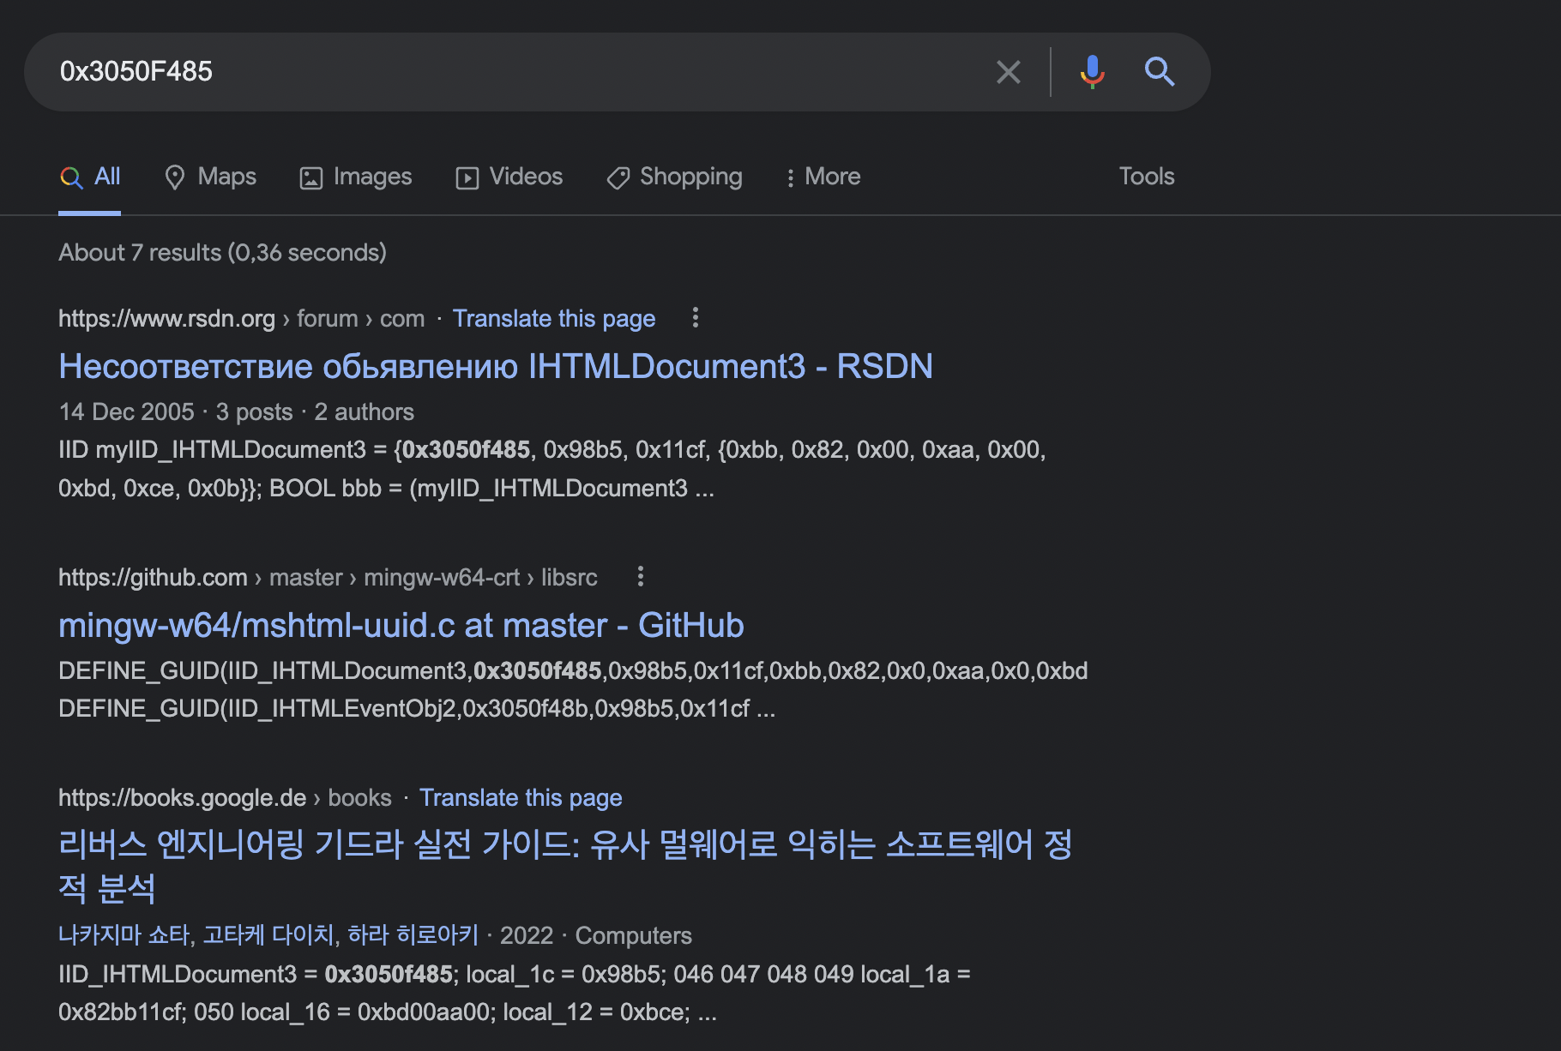The image size is (1561, 1051).
Task: Clear the search box with the X icon
Action: pyautogui.click(x=1008, y=72)
